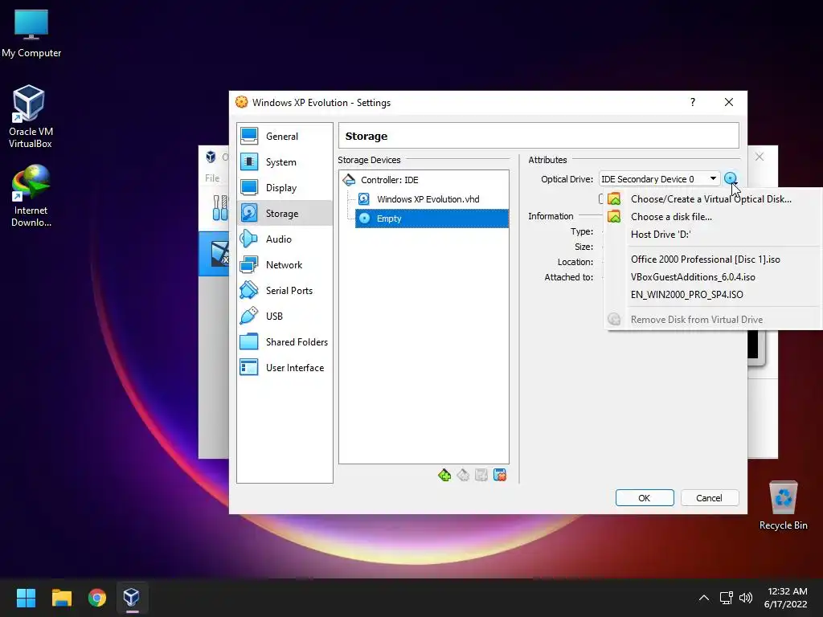Select the Empty optical drive entry
The height and width of the screenshot is (617, 823).
pyautogui.click(x=432, y=219)
